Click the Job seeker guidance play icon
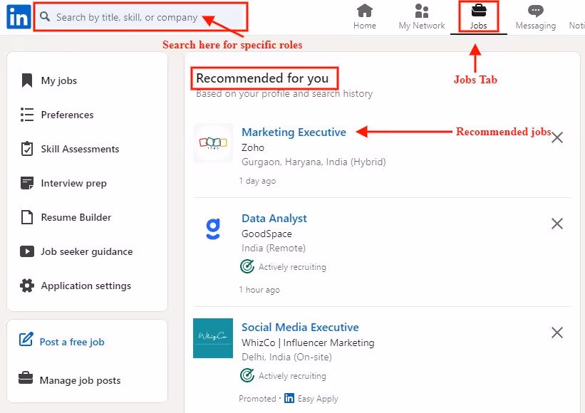Screen dimensions: 585x413 click(28, 251)
